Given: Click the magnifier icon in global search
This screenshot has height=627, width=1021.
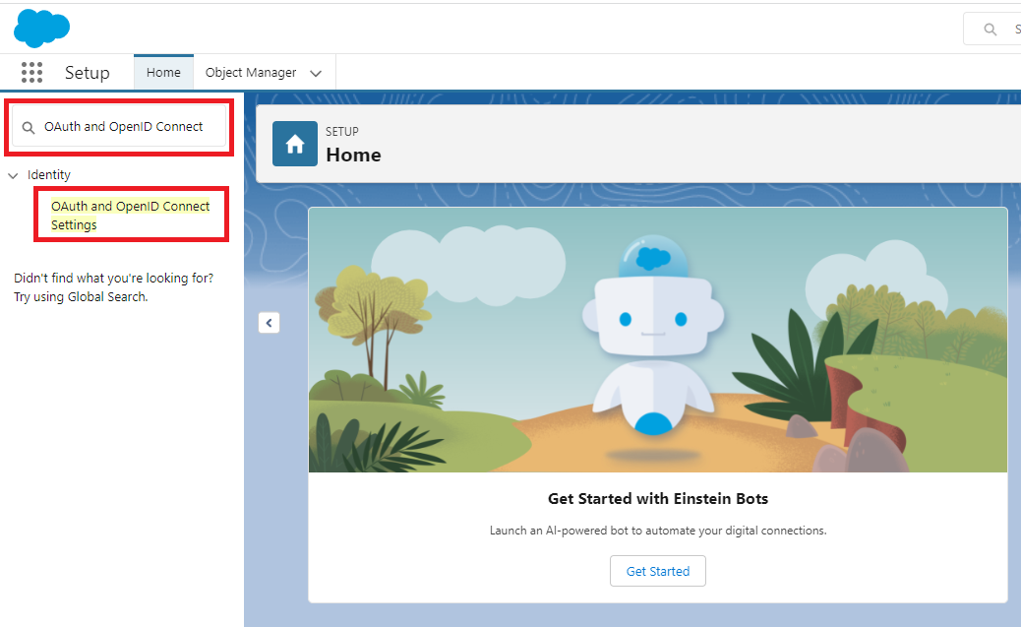Looking at the screenshot, I should 991,30.
